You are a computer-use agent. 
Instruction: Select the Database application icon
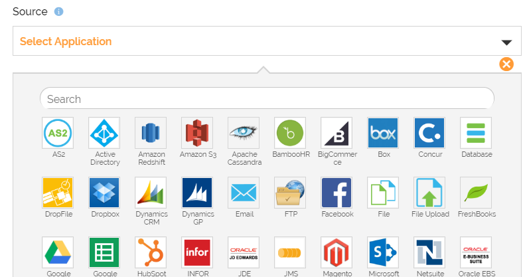click(x=476, y=133)
